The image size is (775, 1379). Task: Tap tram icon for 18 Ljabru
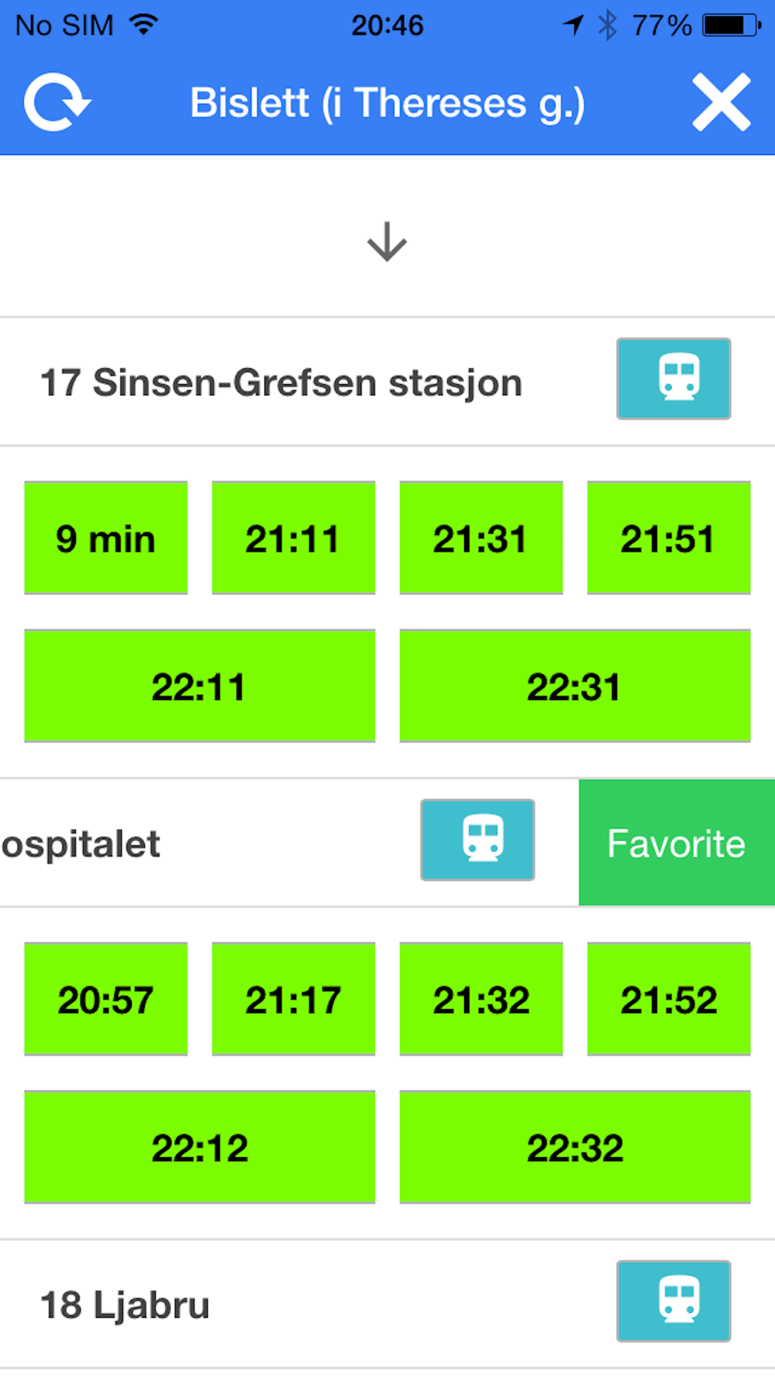(673, 1301)
